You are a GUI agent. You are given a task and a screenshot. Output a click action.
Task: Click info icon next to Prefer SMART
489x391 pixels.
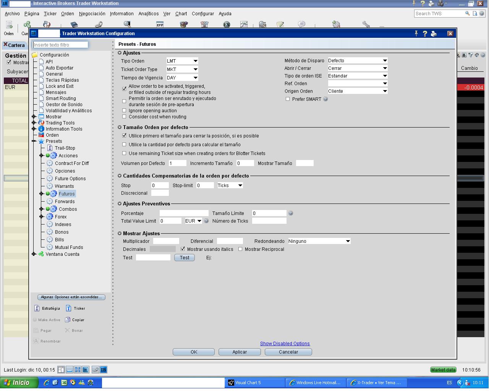pyautogui.click(x=325, y=99)
